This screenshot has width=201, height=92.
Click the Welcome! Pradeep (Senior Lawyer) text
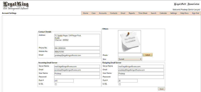point(186,9)
